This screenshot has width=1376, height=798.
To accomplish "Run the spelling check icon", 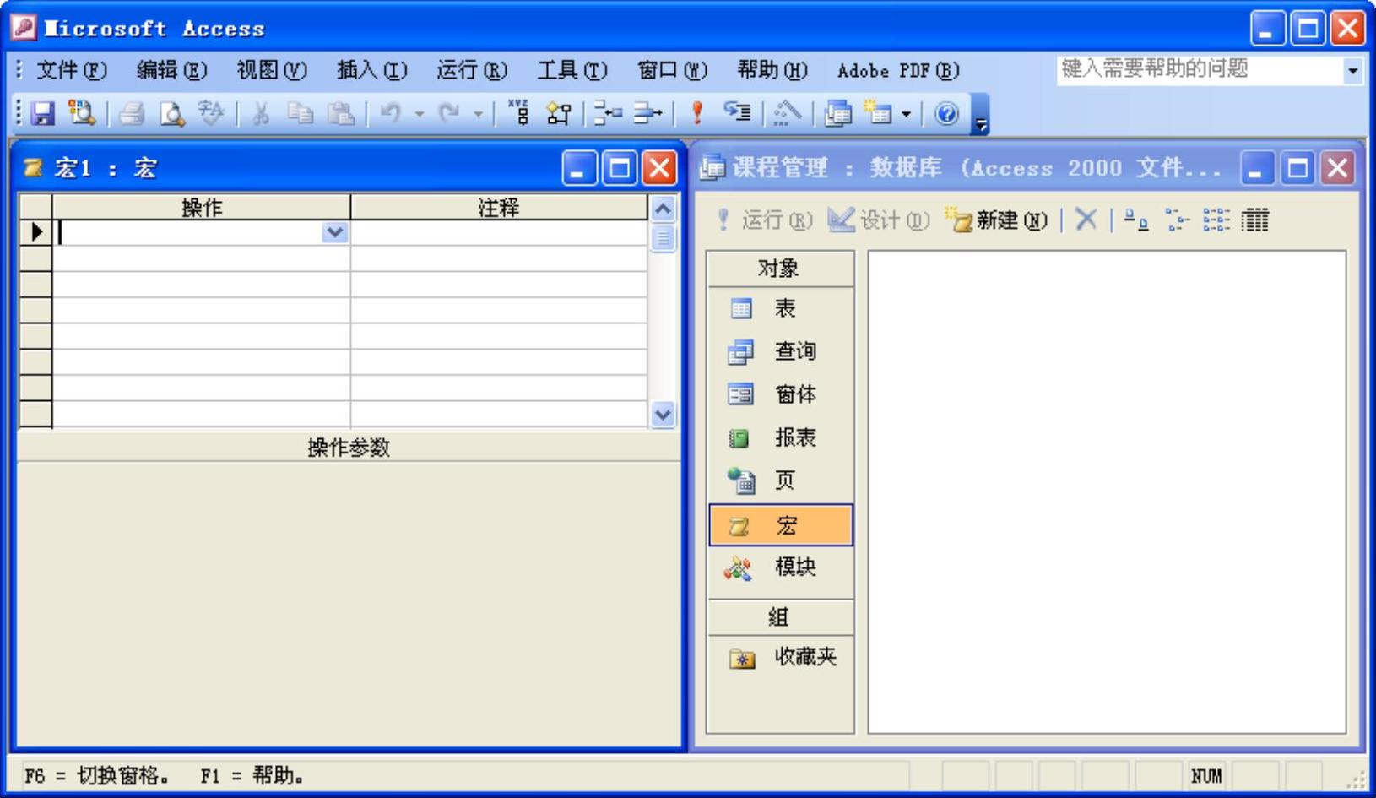I will [211, 113].
